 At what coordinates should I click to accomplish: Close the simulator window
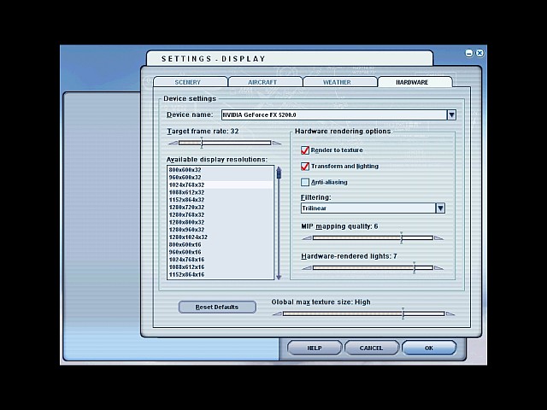click(480, 53)
